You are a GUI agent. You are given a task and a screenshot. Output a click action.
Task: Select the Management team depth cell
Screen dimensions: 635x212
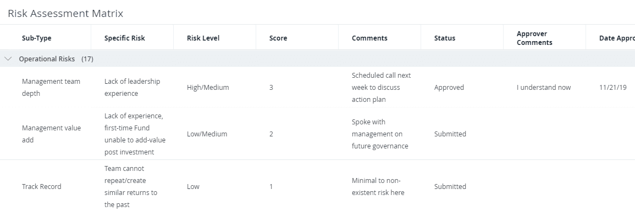51,87
